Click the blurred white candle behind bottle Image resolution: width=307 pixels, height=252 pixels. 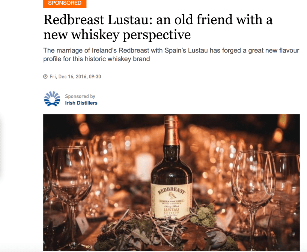click(x=145, y=167)
